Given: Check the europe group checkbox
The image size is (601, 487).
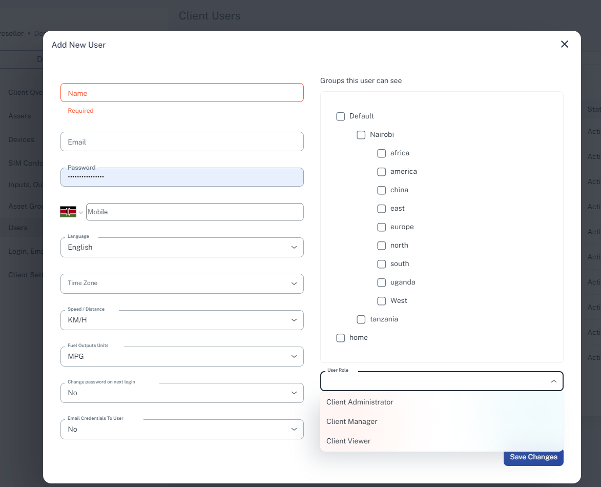Looking at the screenshot, I should (x=381, y=227).
